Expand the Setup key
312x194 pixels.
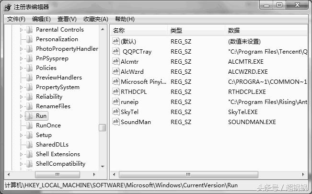coord(21,135)
